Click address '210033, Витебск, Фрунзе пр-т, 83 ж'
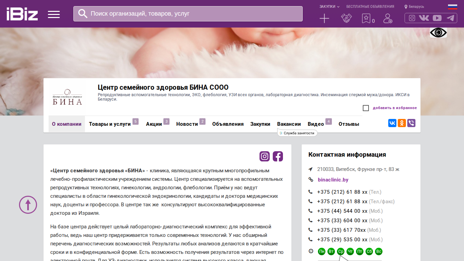464x261 pixels. 358,169
